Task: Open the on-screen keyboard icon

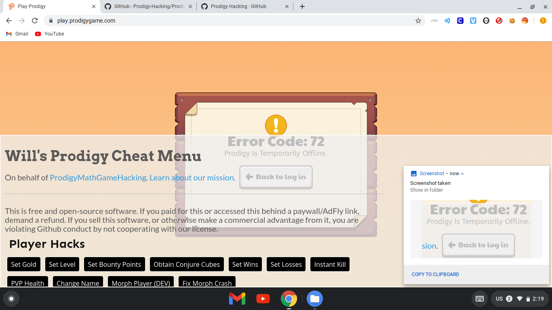Action: 480,299
